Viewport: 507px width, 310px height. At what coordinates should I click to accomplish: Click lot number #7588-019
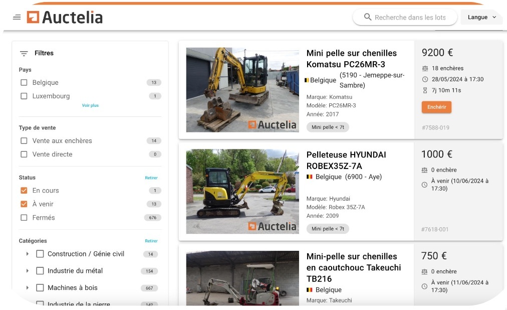(x=435, y=128)
